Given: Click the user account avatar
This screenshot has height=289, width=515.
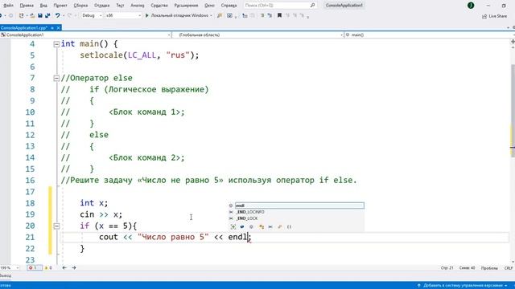Looking at the screenshot, I should (471, 6).
